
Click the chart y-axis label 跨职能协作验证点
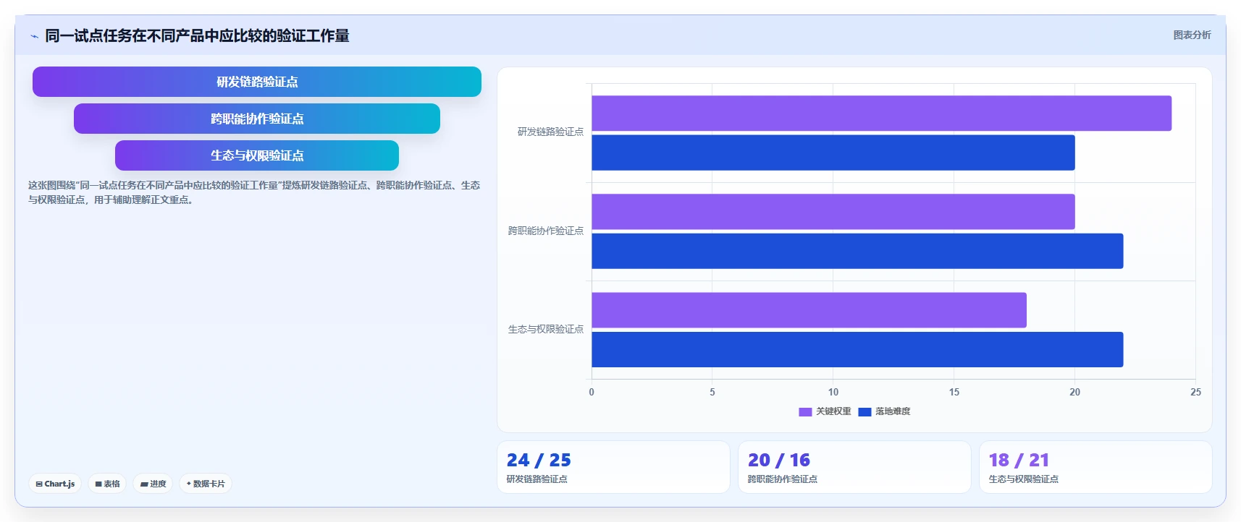click(546, 231)
